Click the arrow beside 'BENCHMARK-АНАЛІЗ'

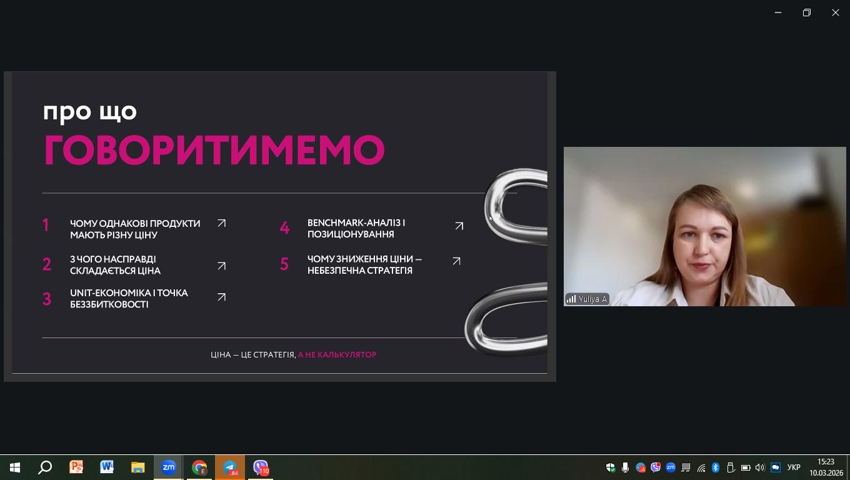[x=459, y=226]
